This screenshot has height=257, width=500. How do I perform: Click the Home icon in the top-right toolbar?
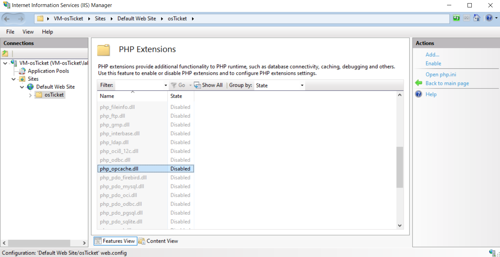pyautogui.click(x=477, y=18)
